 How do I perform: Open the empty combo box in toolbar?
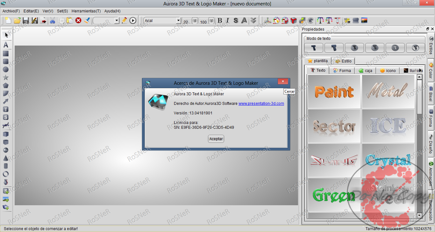click(x=106, y=21)
